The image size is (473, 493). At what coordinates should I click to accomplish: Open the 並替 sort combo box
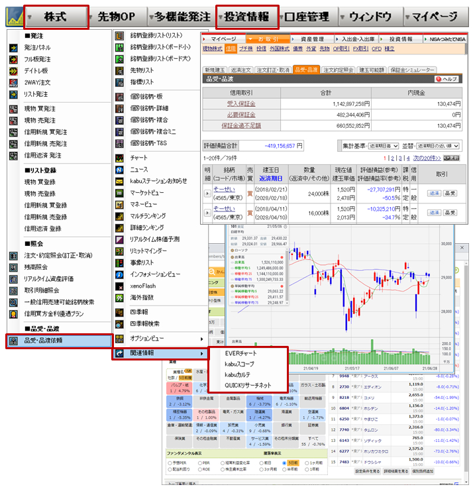(438, 146)
